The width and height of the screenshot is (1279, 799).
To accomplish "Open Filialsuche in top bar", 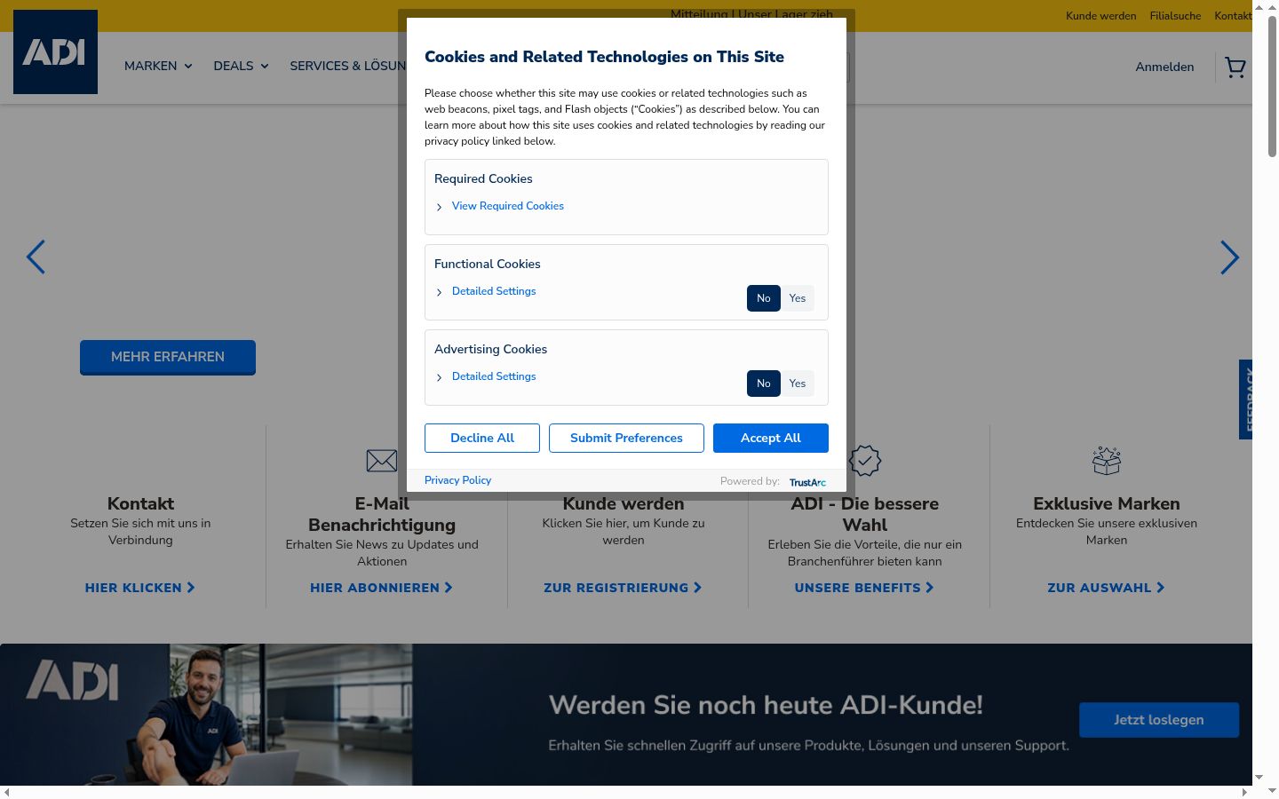I will (x=1175, y=16).
